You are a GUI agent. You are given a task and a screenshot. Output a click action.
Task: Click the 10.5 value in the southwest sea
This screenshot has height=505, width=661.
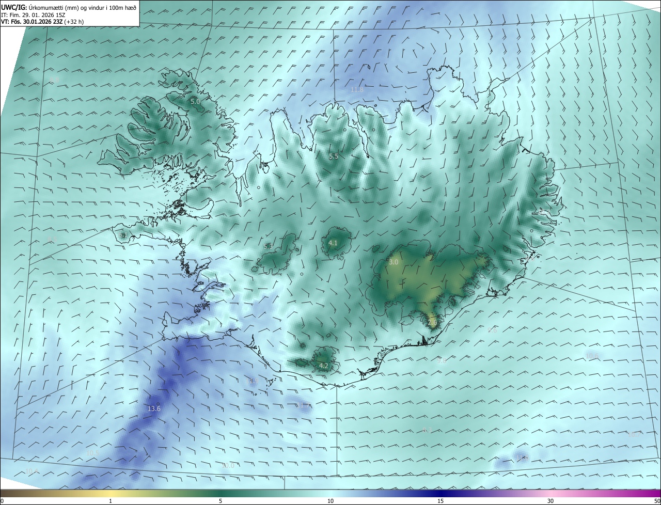pyautogui.click(x=92, y=453)
